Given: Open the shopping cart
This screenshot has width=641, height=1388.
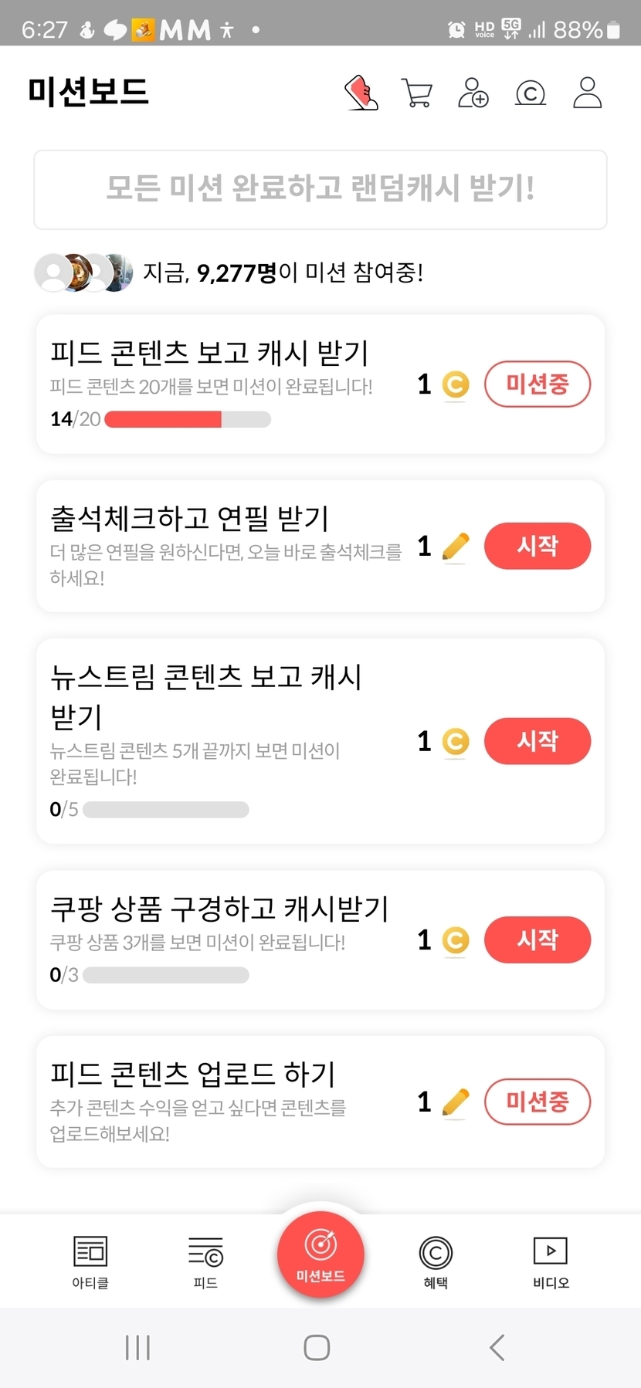Looking at the screenshot, I should tap(417, 93).
